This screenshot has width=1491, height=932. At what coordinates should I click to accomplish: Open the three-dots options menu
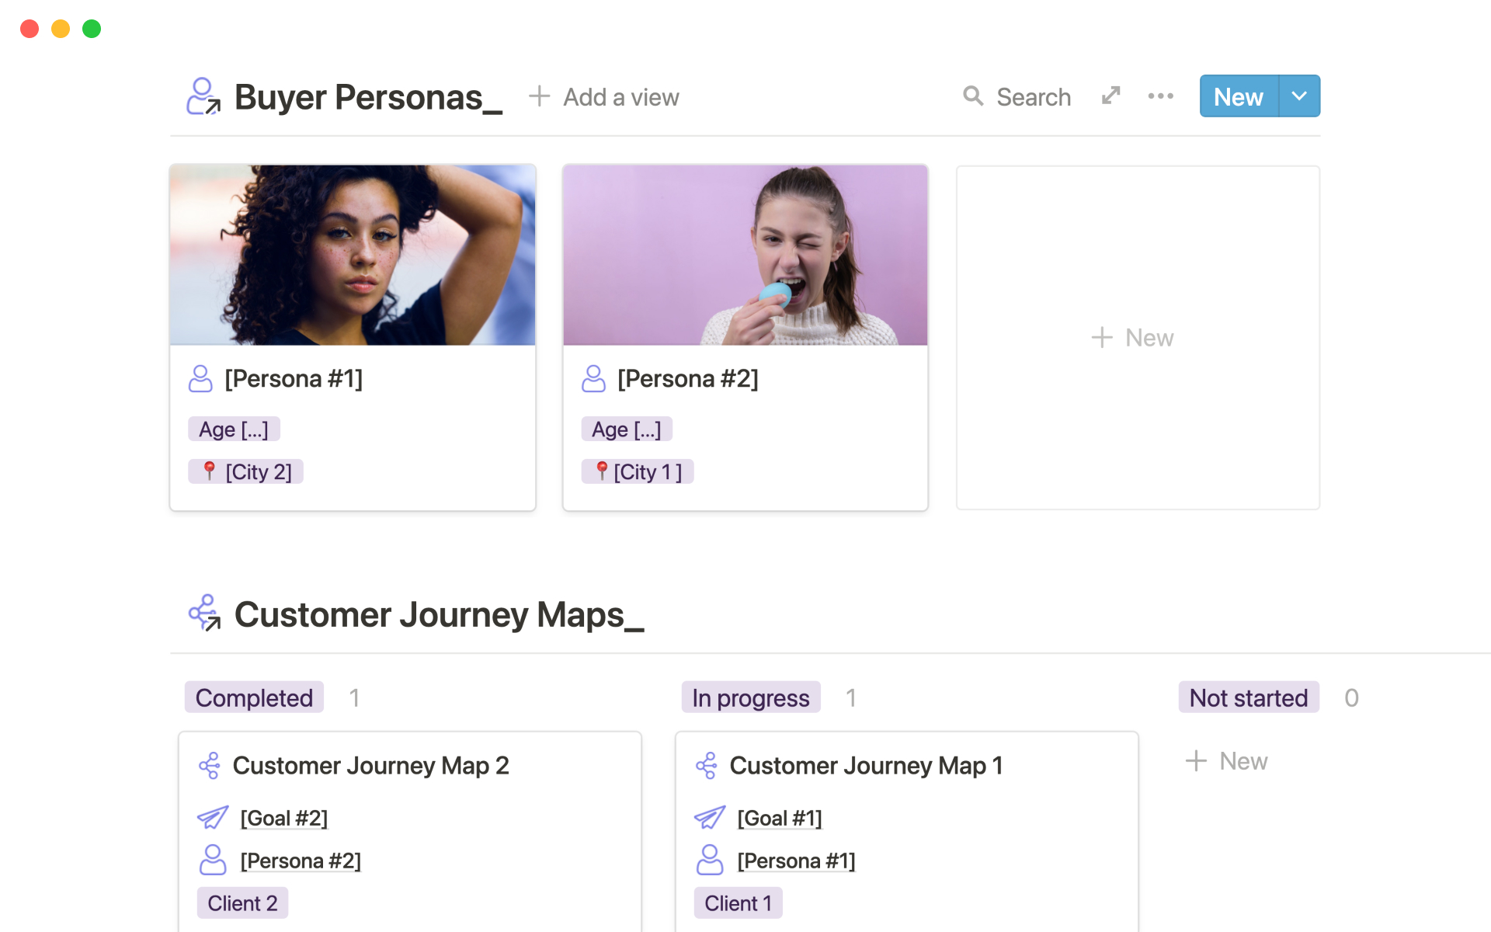(1160, 96)
